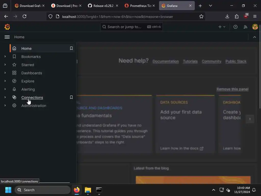Open the news feed RSS icon
The height and width of the screenshot is (196, 261).
point(245,27)
